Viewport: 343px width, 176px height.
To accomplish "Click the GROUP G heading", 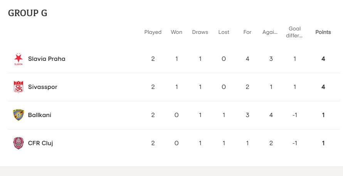I will pos(28,13).
